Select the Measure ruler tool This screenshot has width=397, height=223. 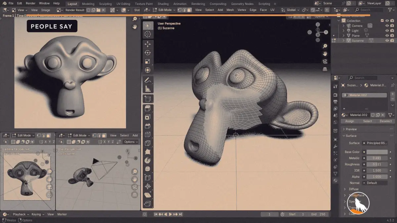[x=148, y=89]
